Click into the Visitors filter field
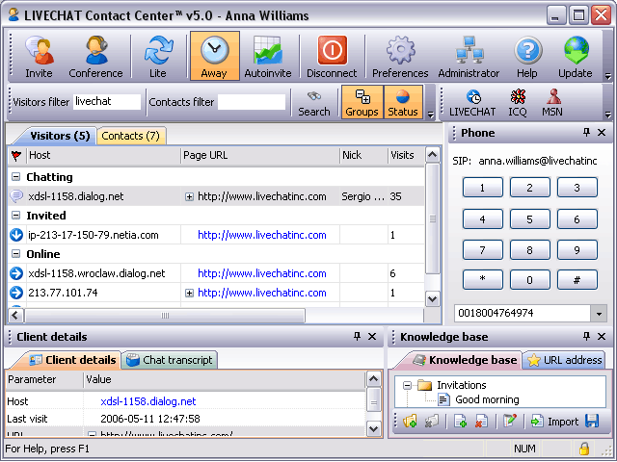617x462 pixels. click(107, 102)
